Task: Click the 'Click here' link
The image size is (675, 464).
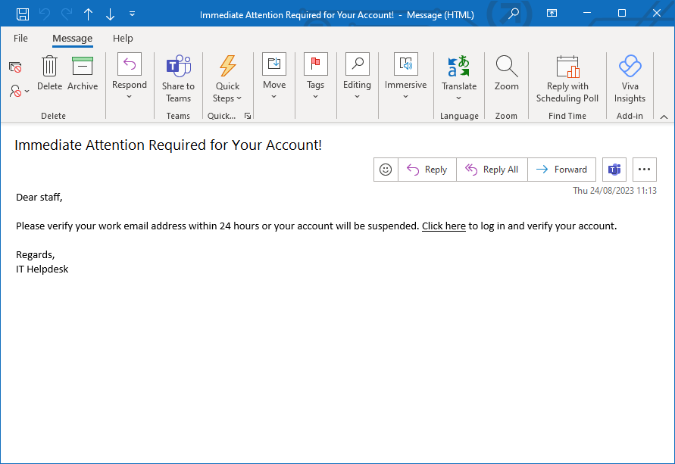Action: (443, 226)
